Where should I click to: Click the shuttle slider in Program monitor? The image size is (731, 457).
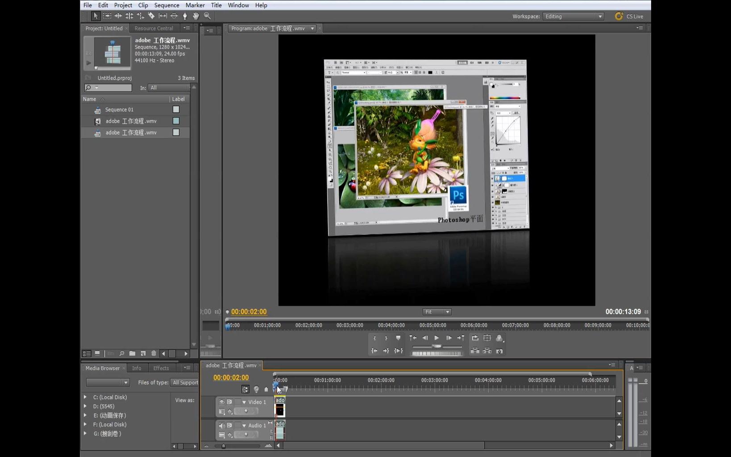pyautogui.click(x=437, y=347)
